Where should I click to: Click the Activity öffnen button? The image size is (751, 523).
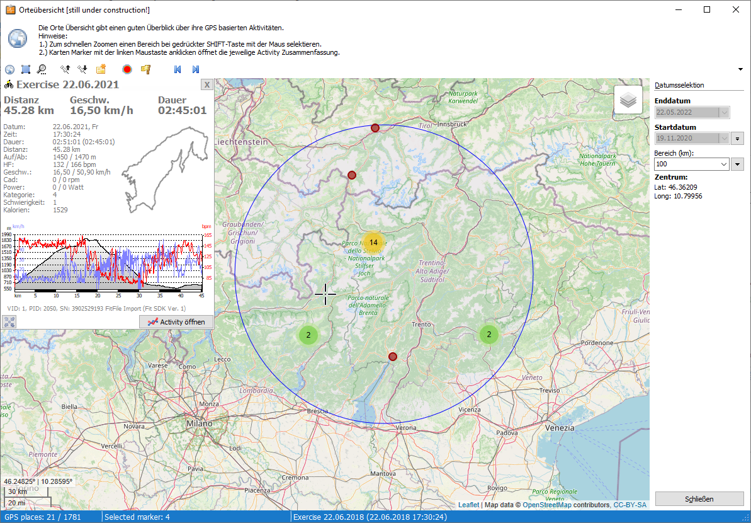176,321
